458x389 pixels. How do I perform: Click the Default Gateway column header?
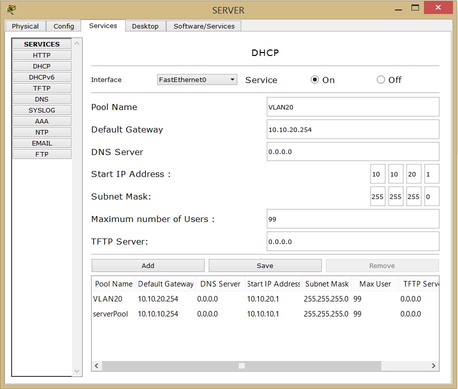[x=166, y=283]
